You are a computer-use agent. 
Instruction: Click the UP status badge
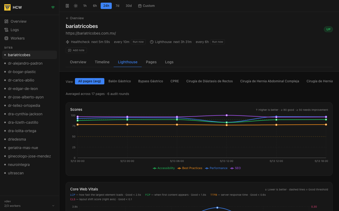coord(328,29)
